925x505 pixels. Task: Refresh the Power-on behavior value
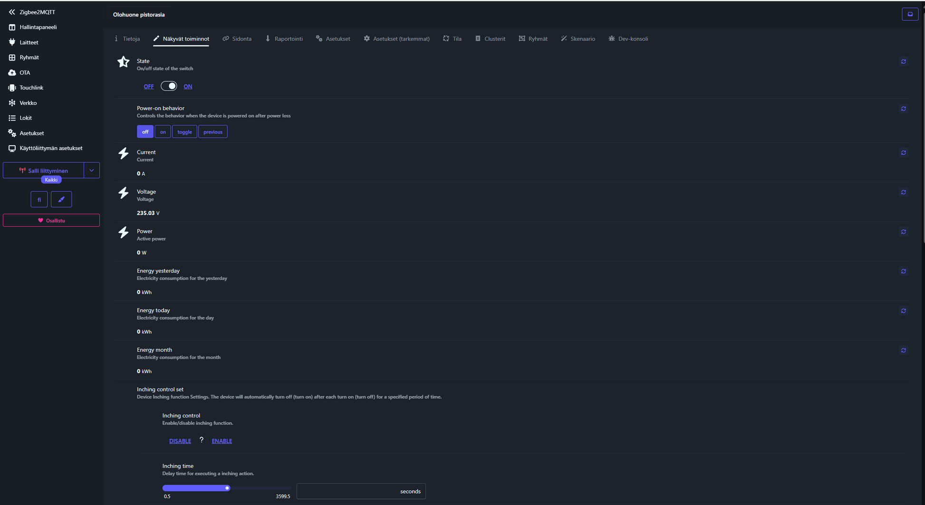click(x=903, y=109)
